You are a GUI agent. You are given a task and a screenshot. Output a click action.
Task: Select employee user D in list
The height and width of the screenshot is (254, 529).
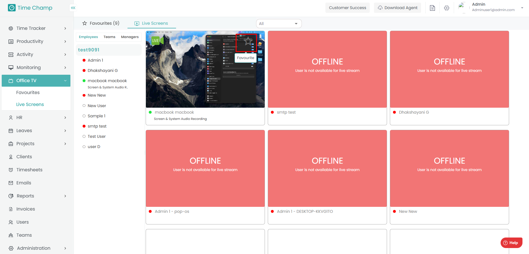(94, 147)
